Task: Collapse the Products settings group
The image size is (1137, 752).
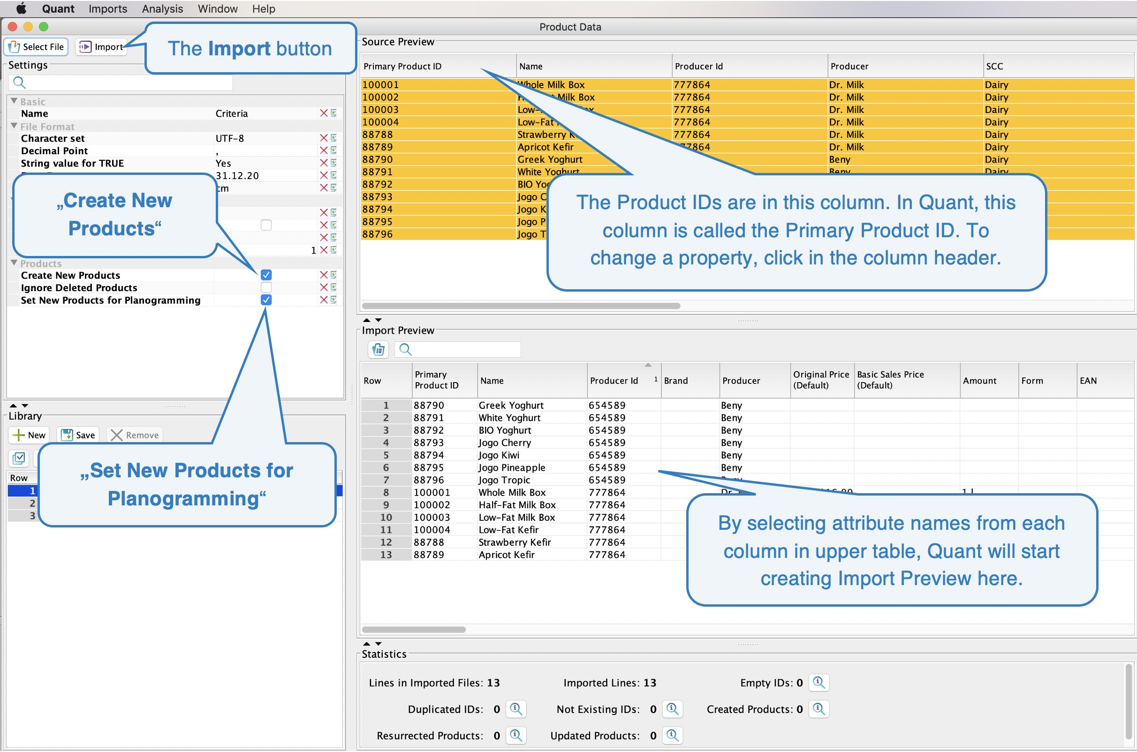Action: pyautogui.click(x=14, y=263)
